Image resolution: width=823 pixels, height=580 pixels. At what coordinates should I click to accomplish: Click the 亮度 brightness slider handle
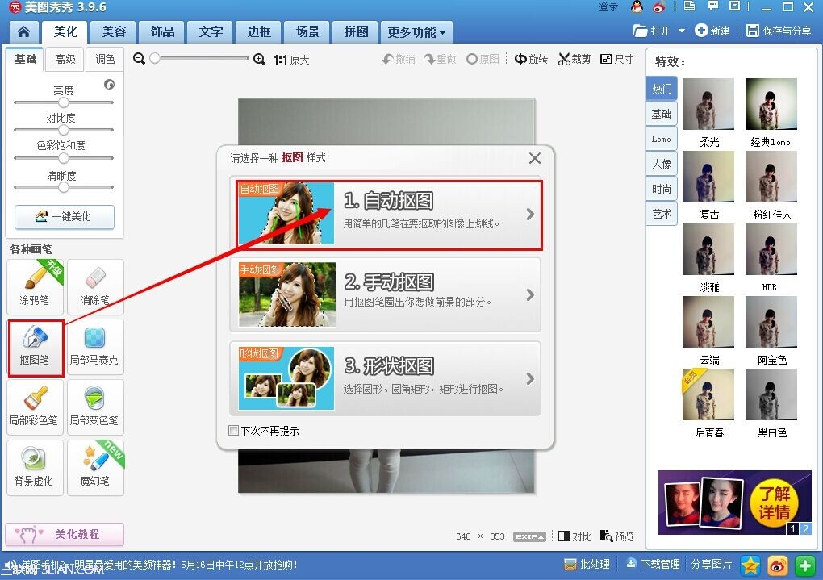pos(64,102)
